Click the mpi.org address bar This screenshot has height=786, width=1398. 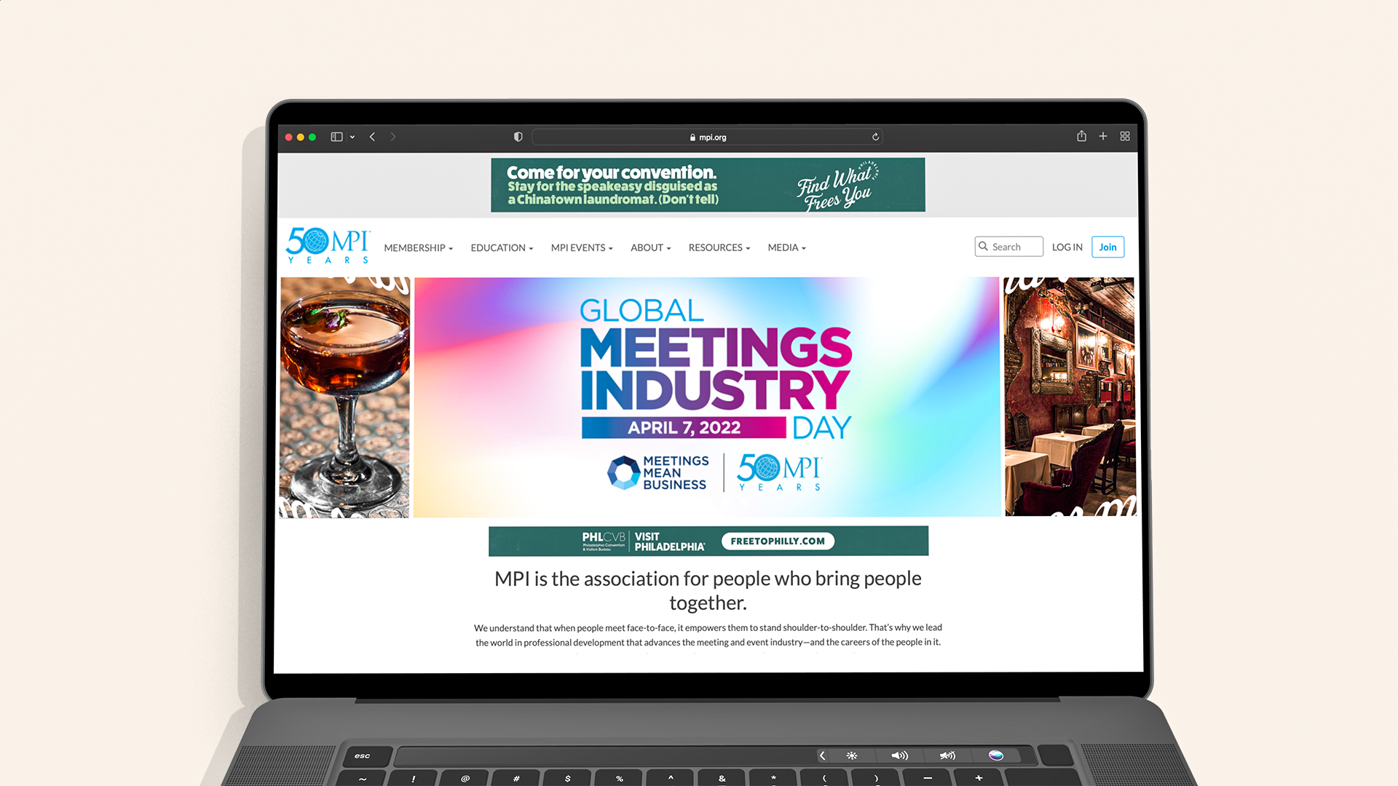pos(707,137)
